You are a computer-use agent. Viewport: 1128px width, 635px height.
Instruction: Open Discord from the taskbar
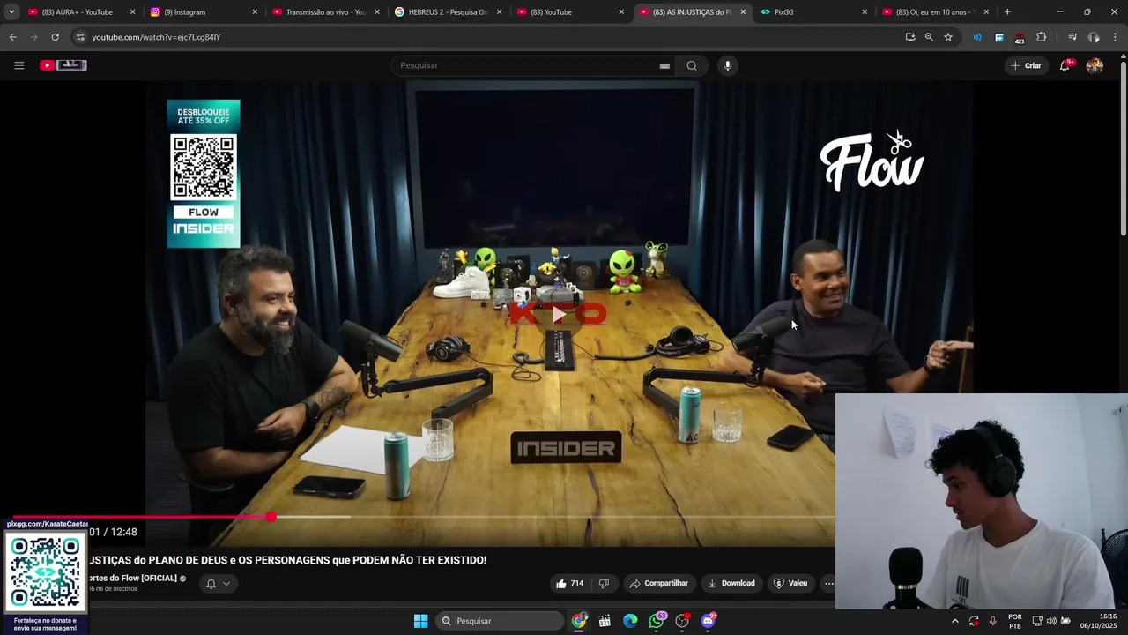click(x=708, y=621)
